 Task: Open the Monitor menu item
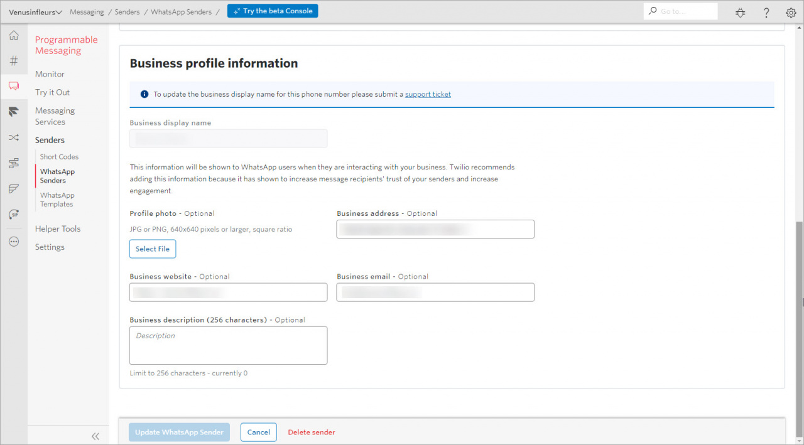click(x=50, y=74)
